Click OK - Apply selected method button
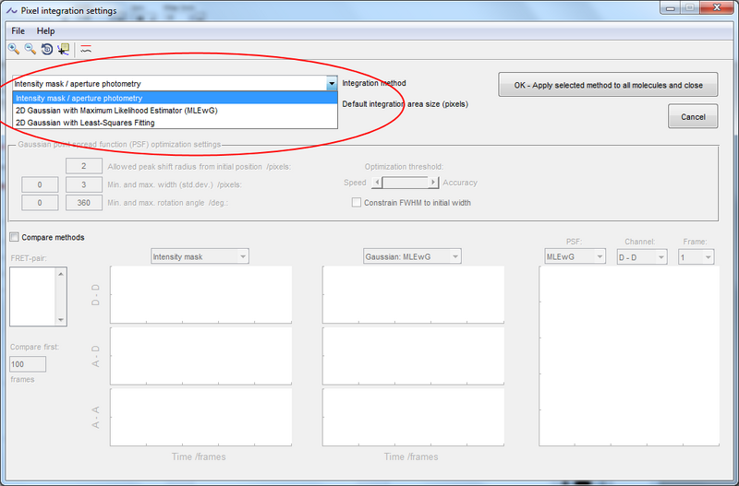739x486 pixels. pyautogui.click(x=608, y=86)
